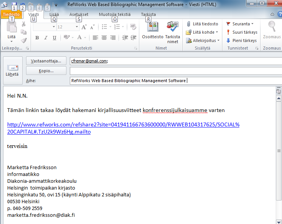The image size is (282, 224).
Task: Switch to Muotoile tekstiä tab
Action: point(115,14)
